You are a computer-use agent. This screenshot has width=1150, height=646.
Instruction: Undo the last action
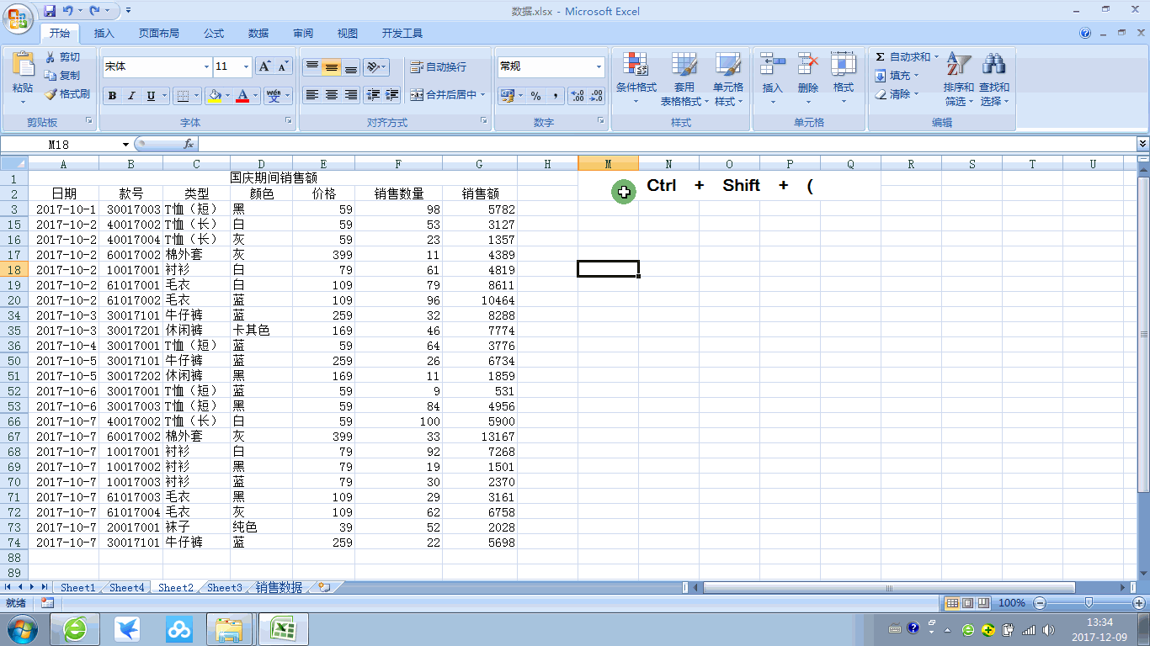(x=68, y=11)
